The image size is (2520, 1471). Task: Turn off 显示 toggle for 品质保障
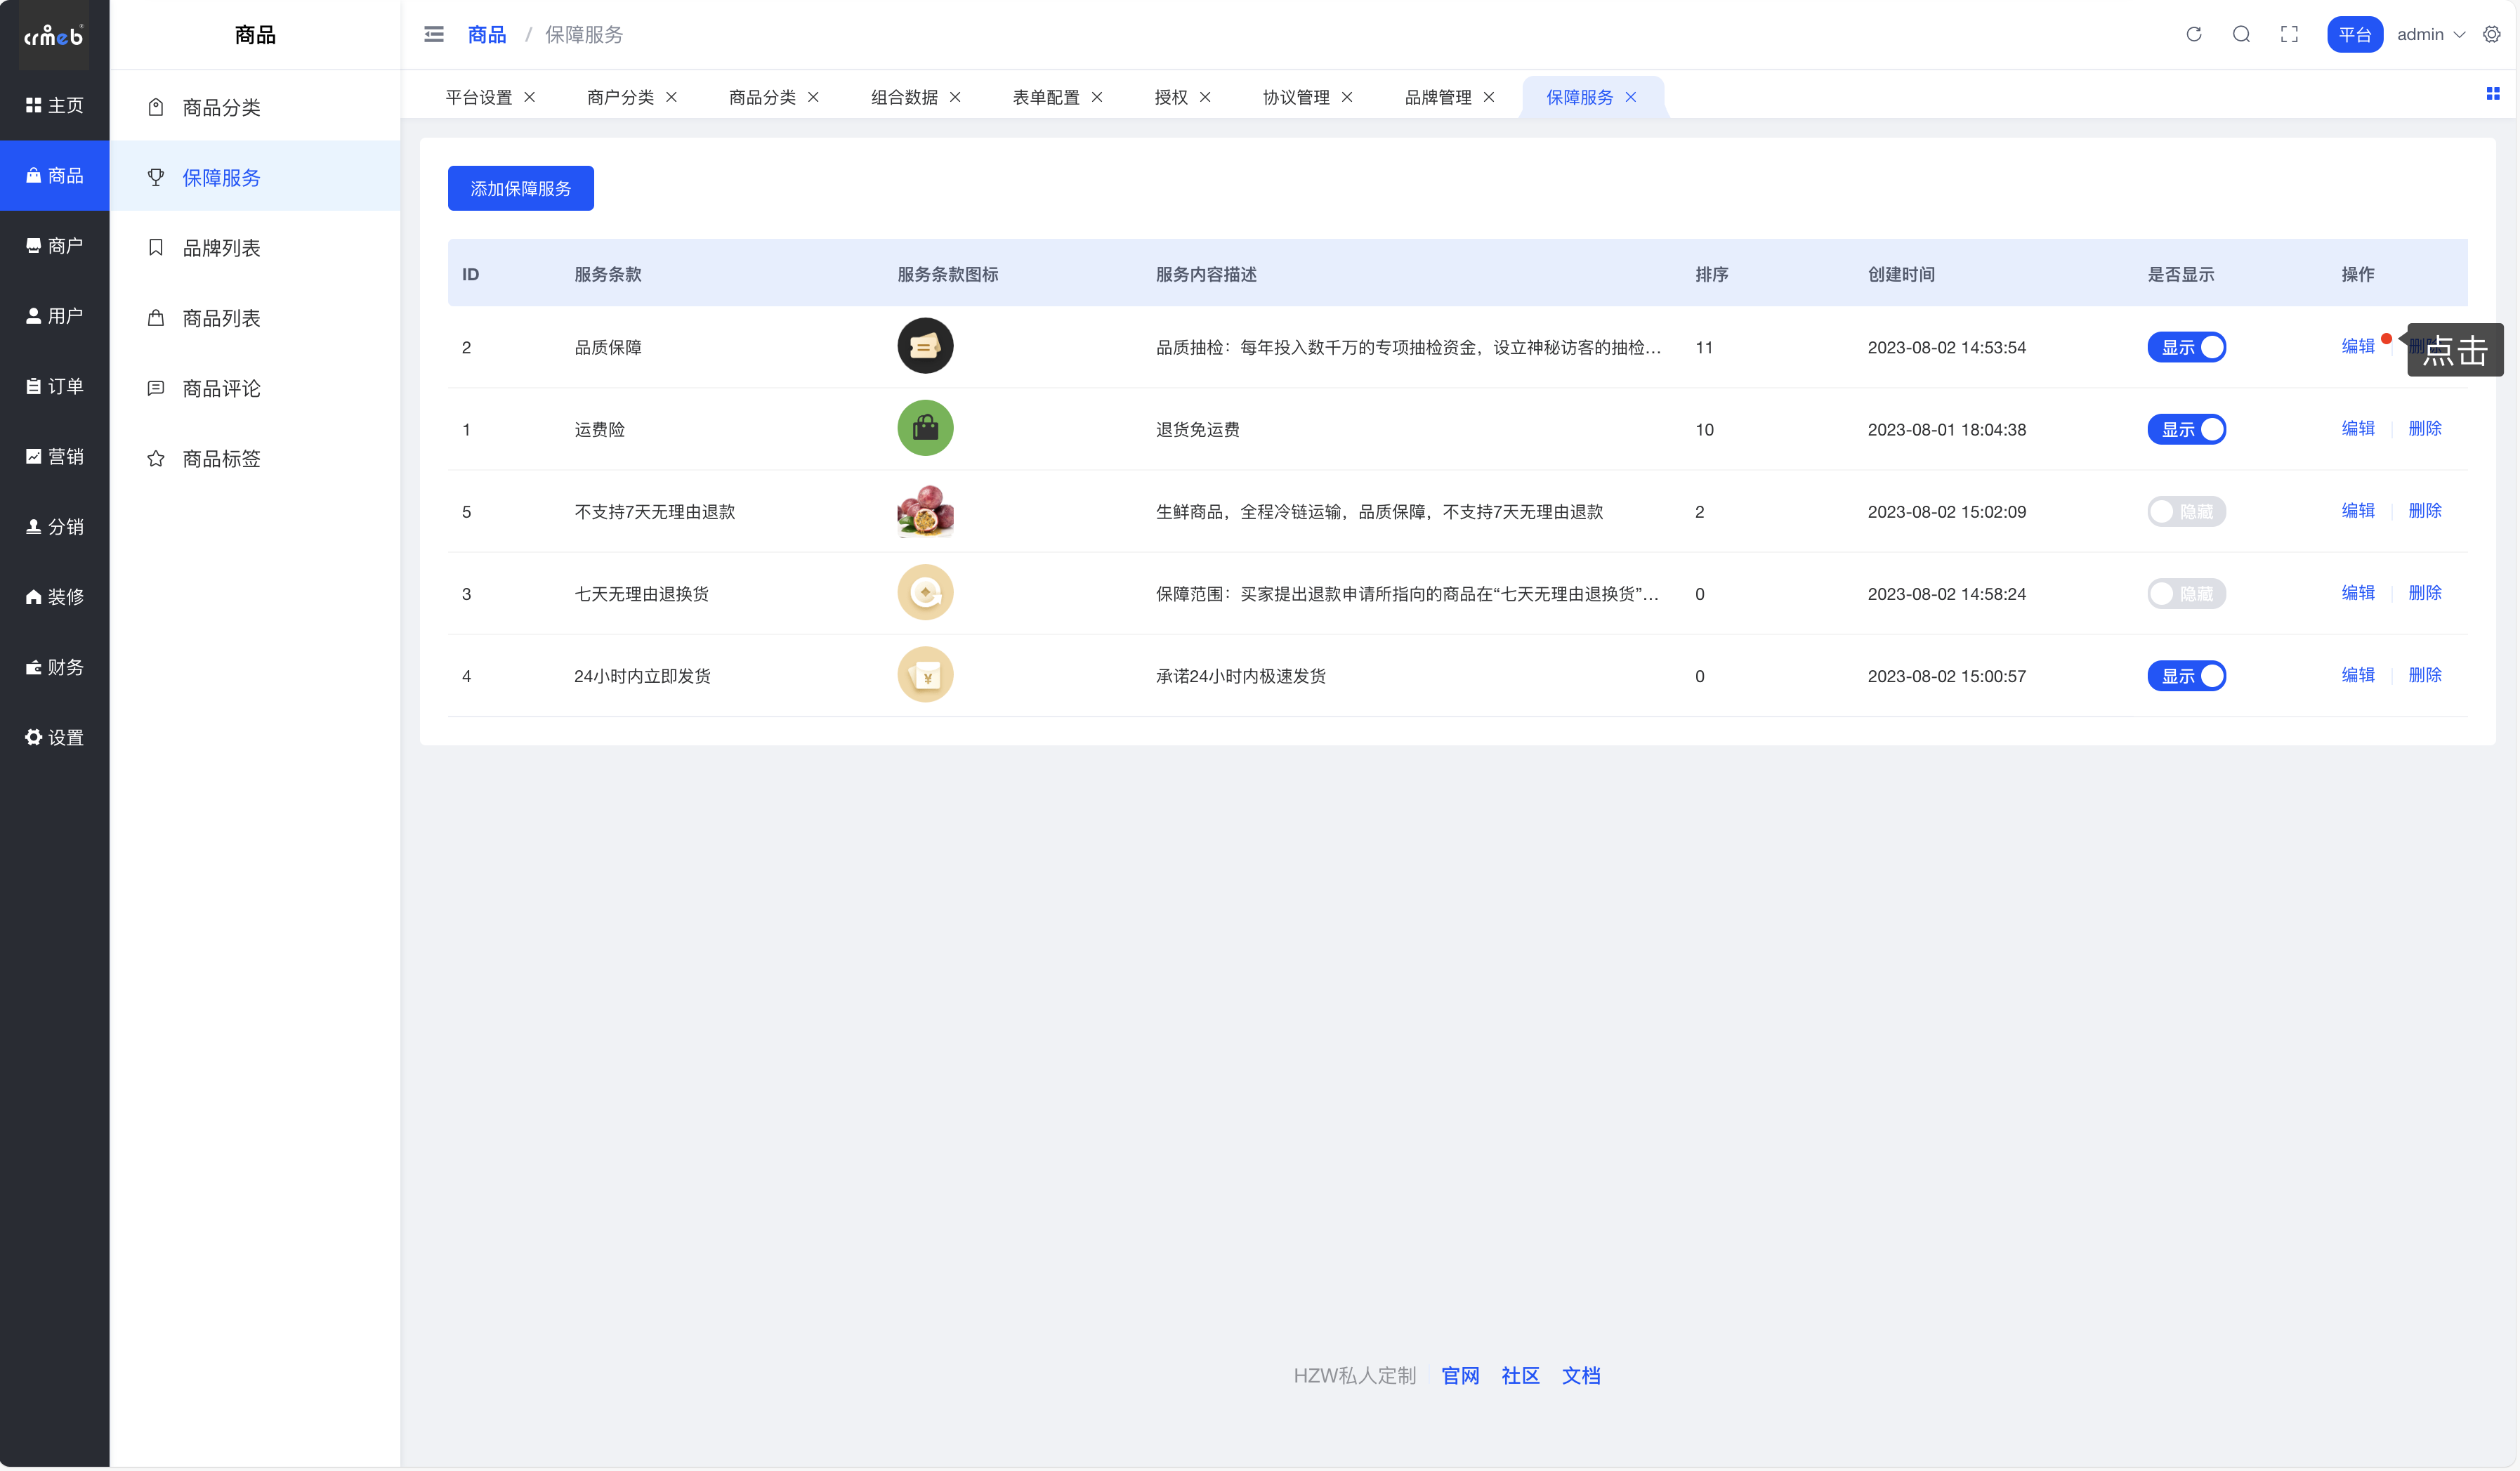coord(2186,347)
